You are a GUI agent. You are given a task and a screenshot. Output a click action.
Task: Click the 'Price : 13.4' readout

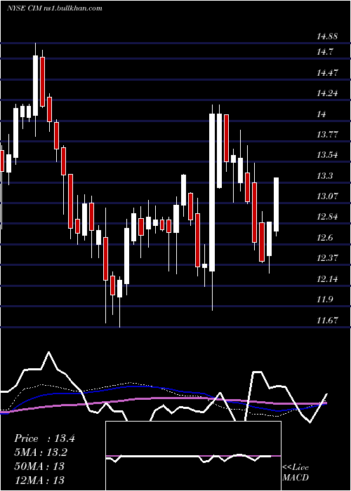coord(44,438)
